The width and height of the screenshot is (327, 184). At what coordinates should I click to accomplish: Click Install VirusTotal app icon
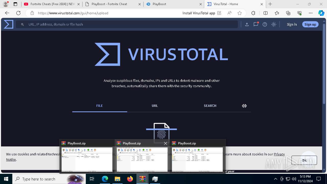point(219,13)
